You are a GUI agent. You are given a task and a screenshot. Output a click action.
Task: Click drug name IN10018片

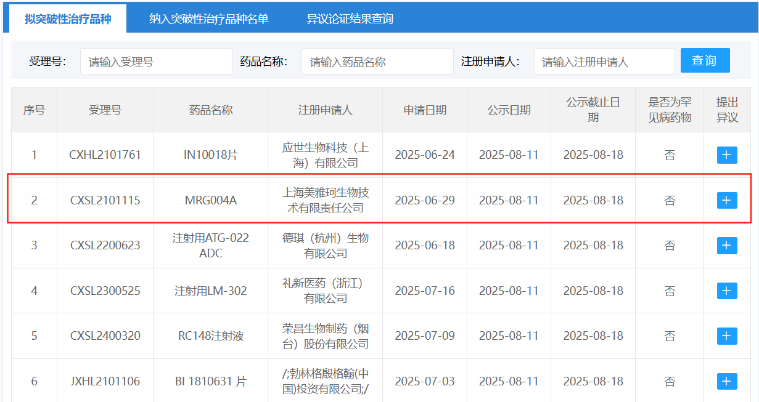[x=211, y=155]
